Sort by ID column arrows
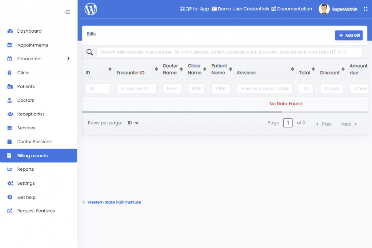The image size is (372, 248). 110,69
